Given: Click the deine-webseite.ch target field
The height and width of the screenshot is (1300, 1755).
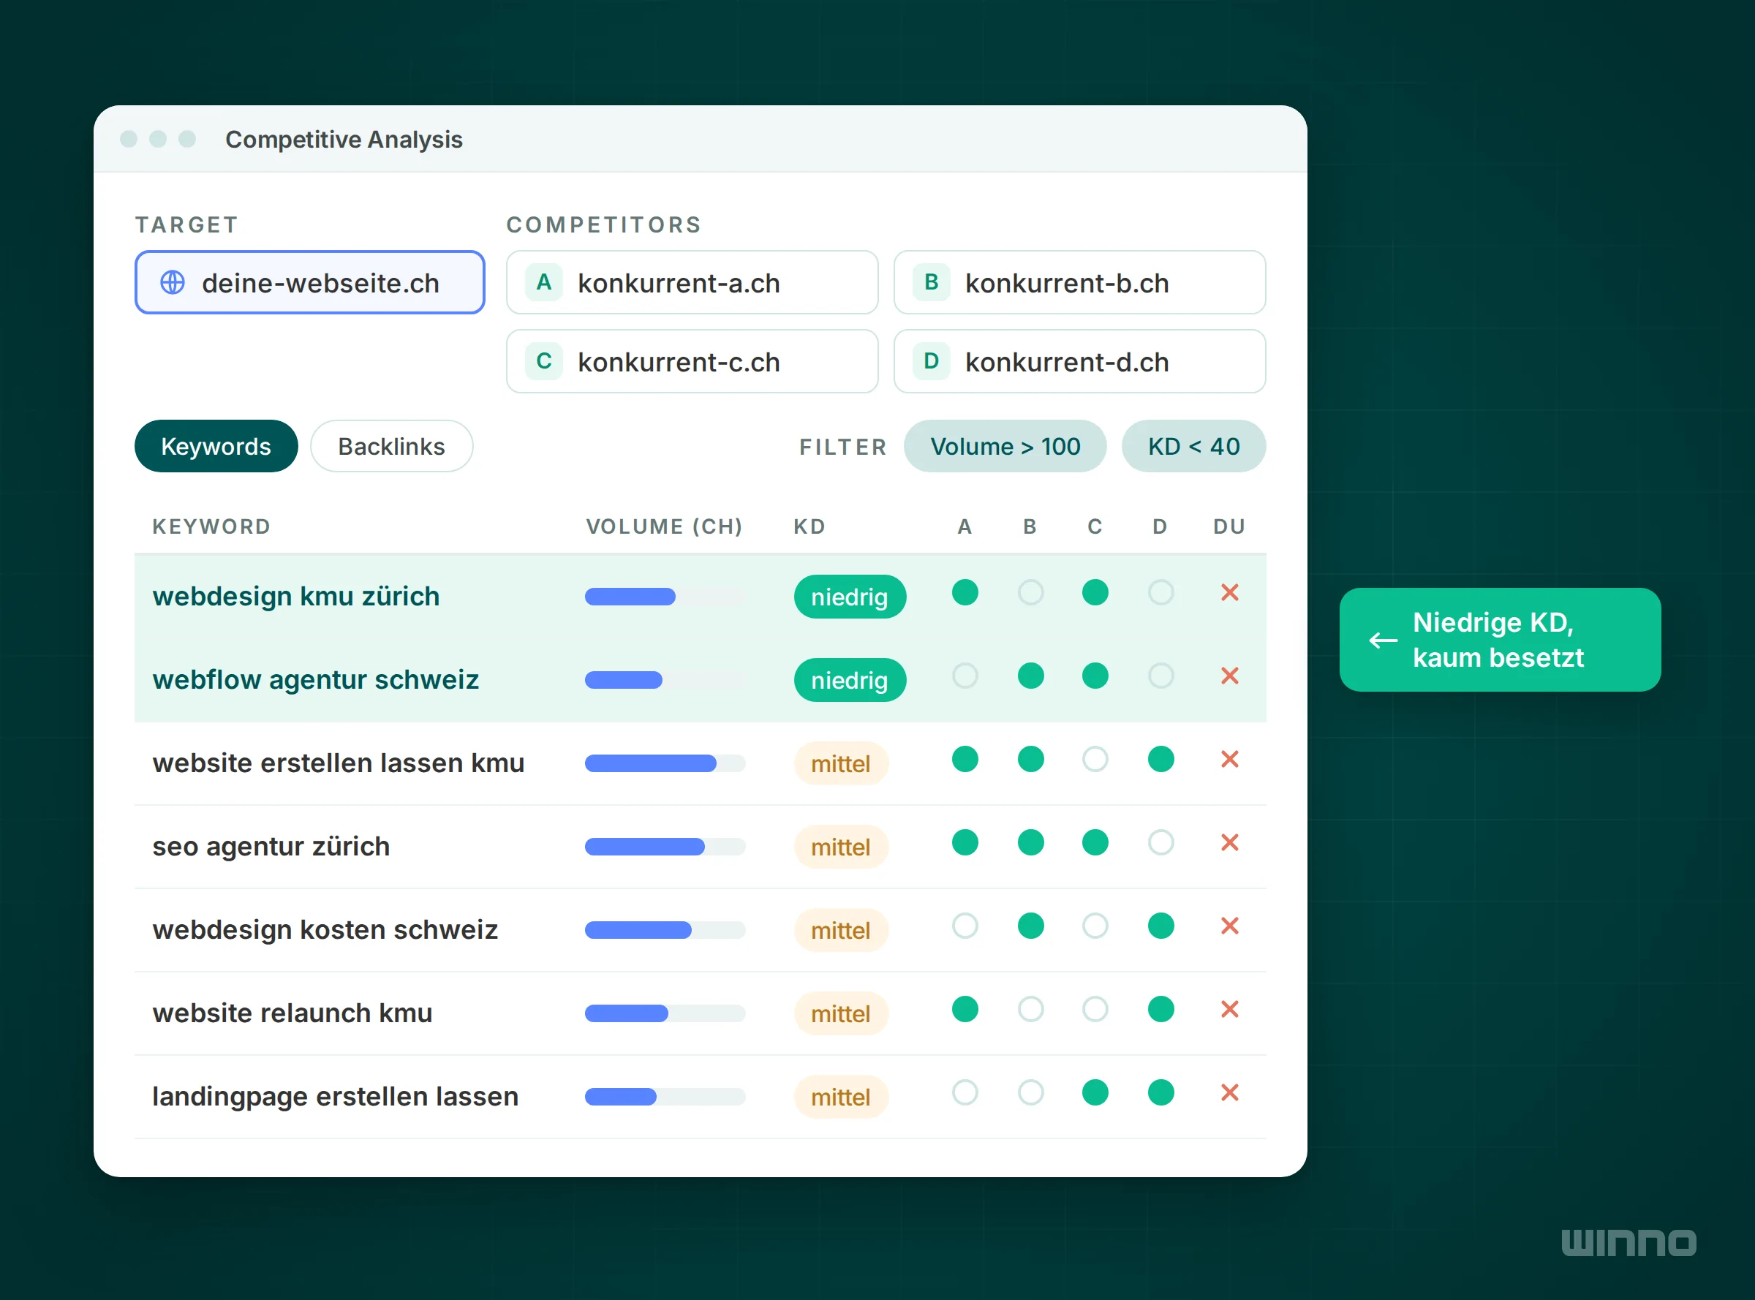Looking at the screenshot, I should [x=310, y=282].
